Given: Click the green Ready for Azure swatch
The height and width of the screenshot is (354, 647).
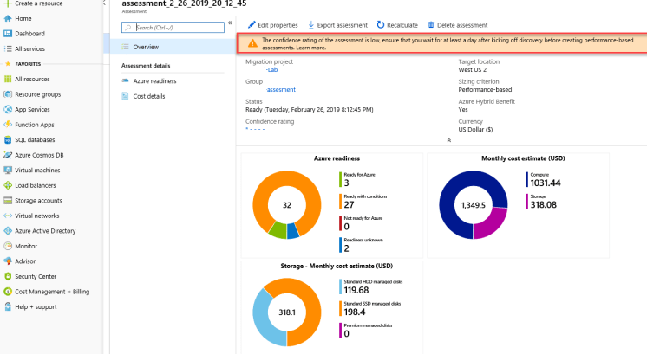Looking at the screenshot, I should pyautogui.click(x=341, y=180).
